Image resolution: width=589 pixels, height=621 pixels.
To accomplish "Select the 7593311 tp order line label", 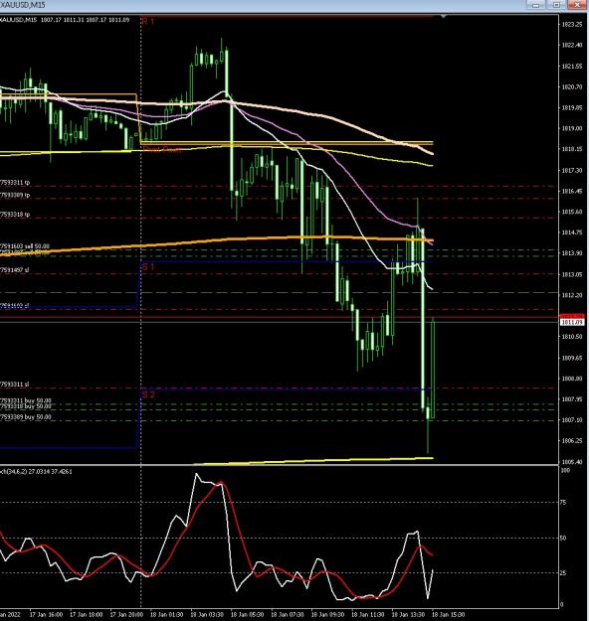I will tap(15, 183).
